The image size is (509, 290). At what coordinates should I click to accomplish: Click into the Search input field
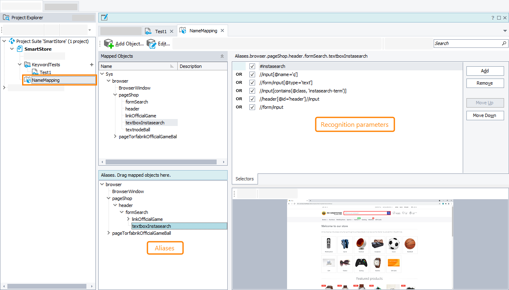pos(467,43)
